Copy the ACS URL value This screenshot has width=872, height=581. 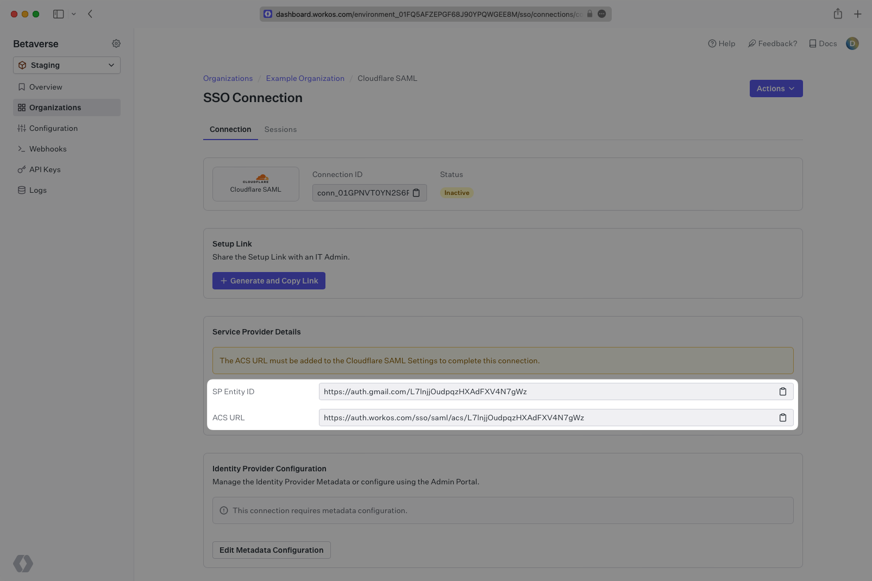tap(782, 418)
